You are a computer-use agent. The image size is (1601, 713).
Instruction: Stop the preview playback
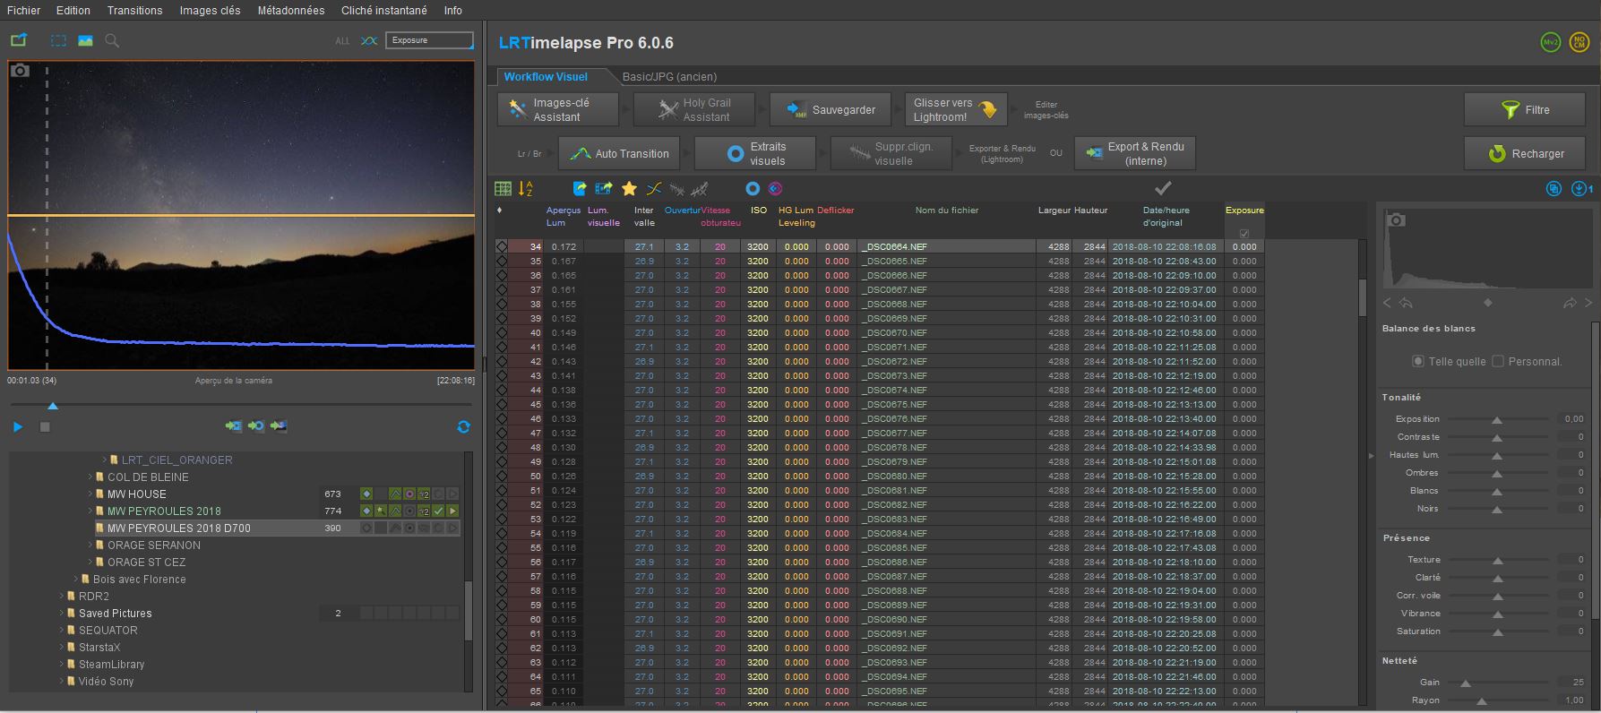[x=45, y=427]
